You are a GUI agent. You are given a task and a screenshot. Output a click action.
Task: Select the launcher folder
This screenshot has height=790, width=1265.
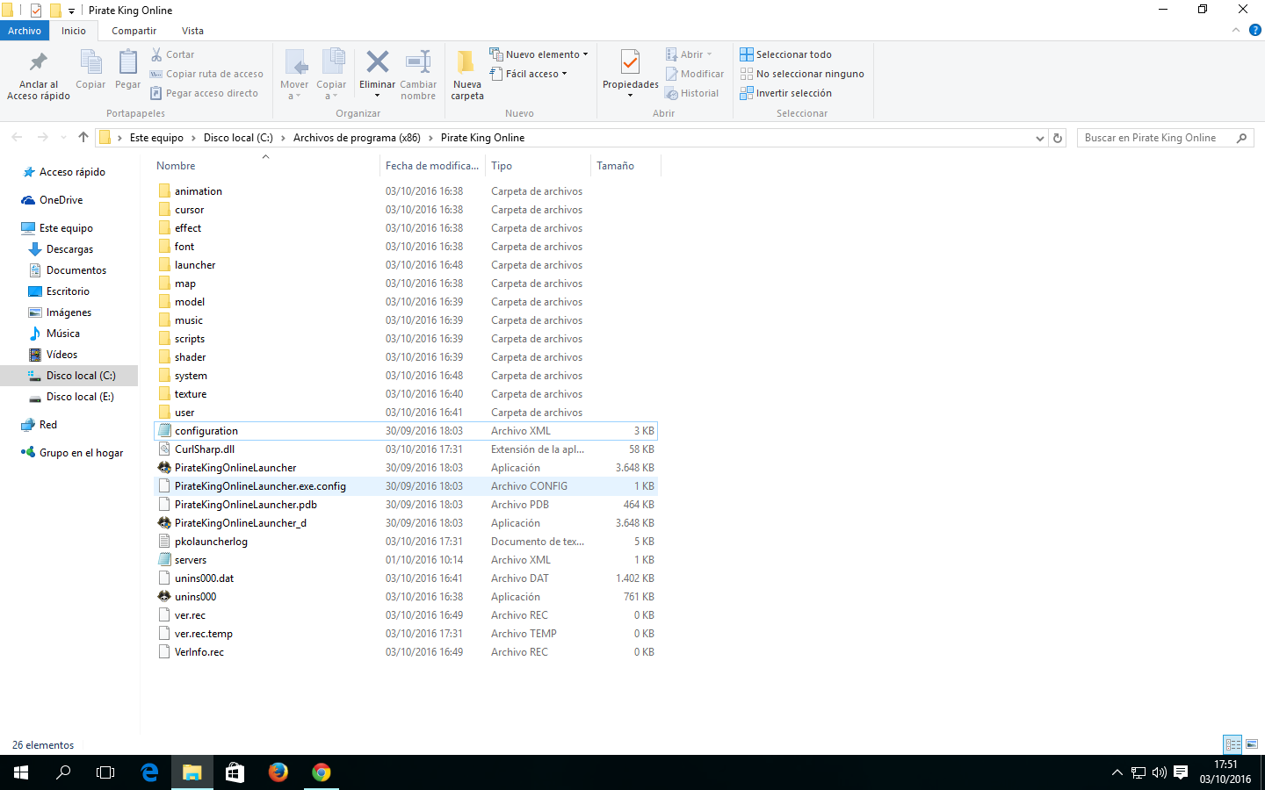pyautogui.click(x=195, y=265)
